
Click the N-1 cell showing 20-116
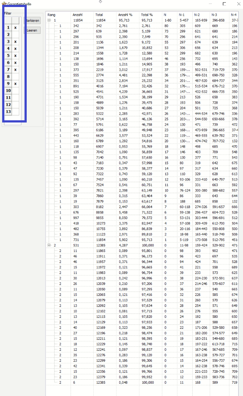coord(185,229)
